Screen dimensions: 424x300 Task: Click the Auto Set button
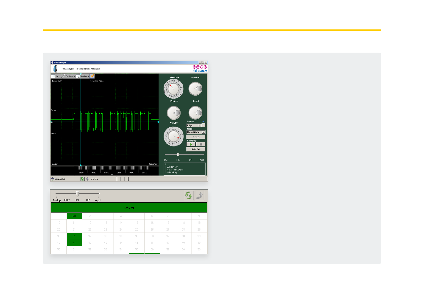pyautogui.click(x=196, y=149)
